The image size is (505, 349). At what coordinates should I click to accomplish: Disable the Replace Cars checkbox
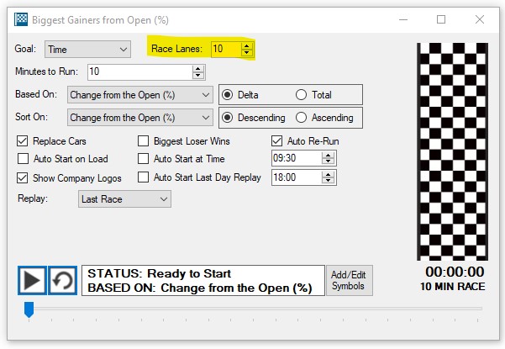click(x=23, y=141)
